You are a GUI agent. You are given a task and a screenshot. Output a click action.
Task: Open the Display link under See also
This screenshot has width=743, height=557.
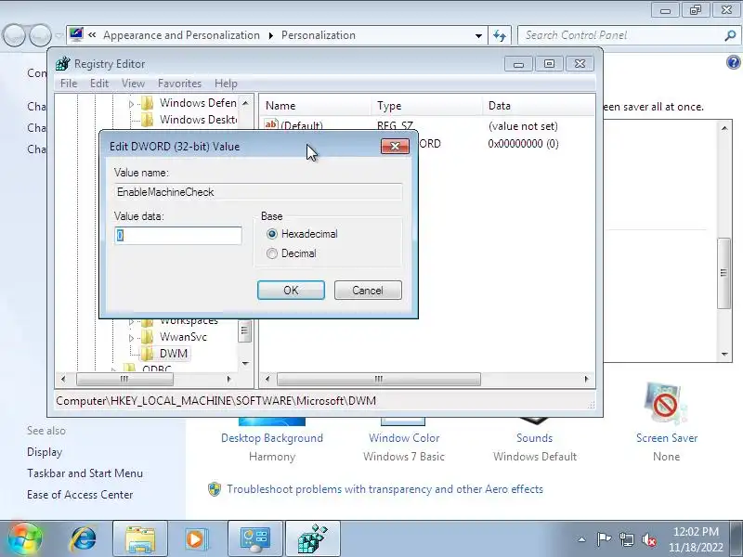tap(45, 452)
